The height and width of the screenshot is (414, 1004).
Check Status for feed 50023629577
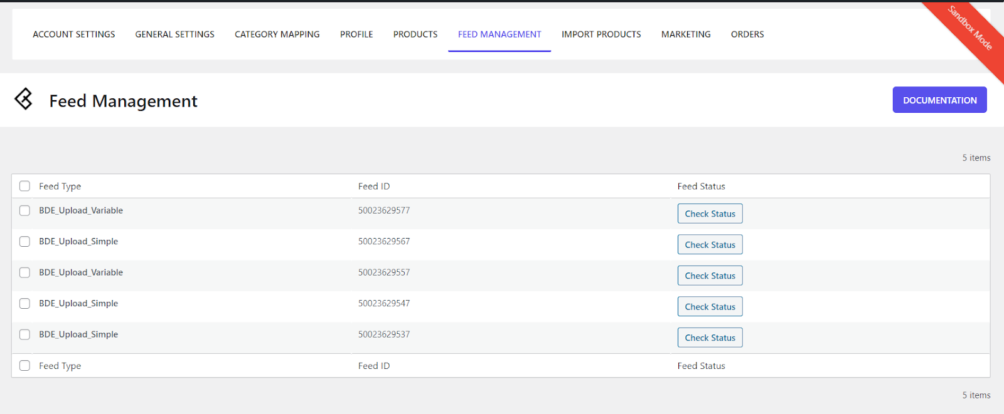710,214
